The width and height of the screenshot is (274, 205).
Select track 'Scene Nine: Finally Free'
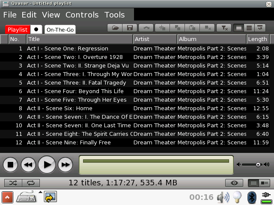[135, 142]
